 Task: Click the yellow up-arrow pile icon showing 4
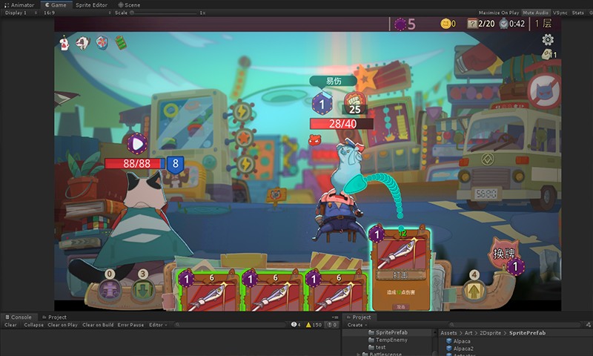coord(474,287)
